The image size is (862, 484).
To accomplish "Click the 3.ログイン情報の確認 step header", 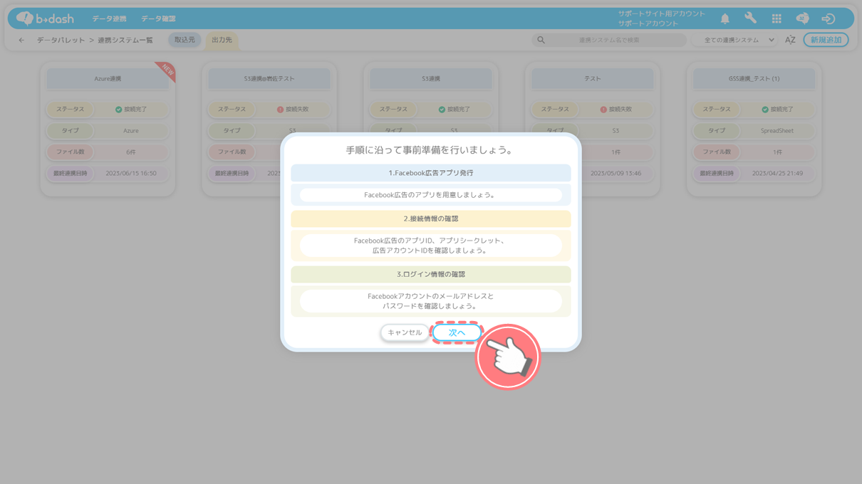I will pos(431,274).
